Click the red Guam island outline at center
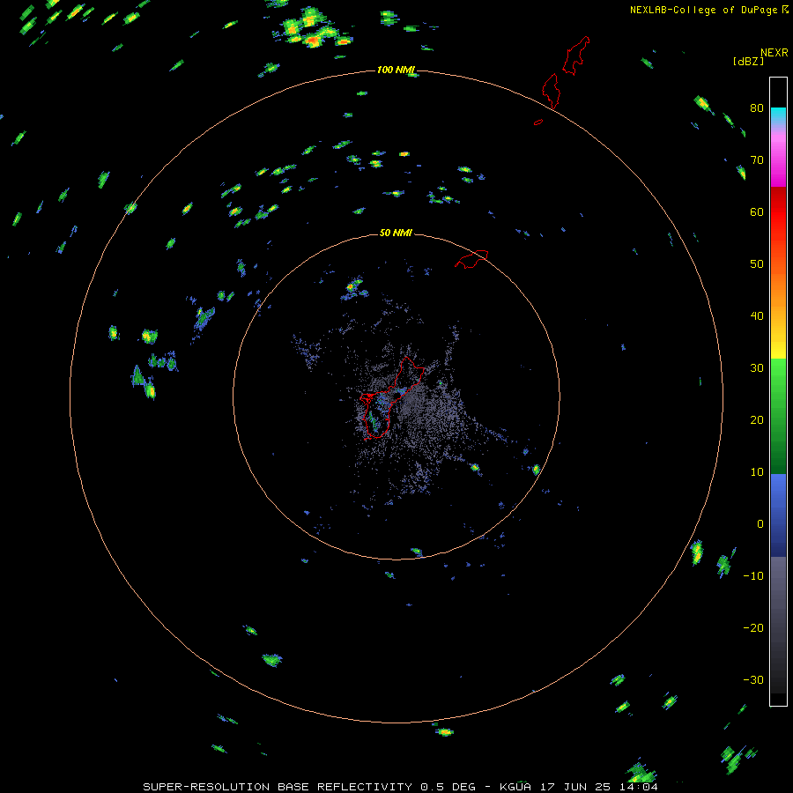The width and height of the screenshot is (793, 793). coord(390,398)
